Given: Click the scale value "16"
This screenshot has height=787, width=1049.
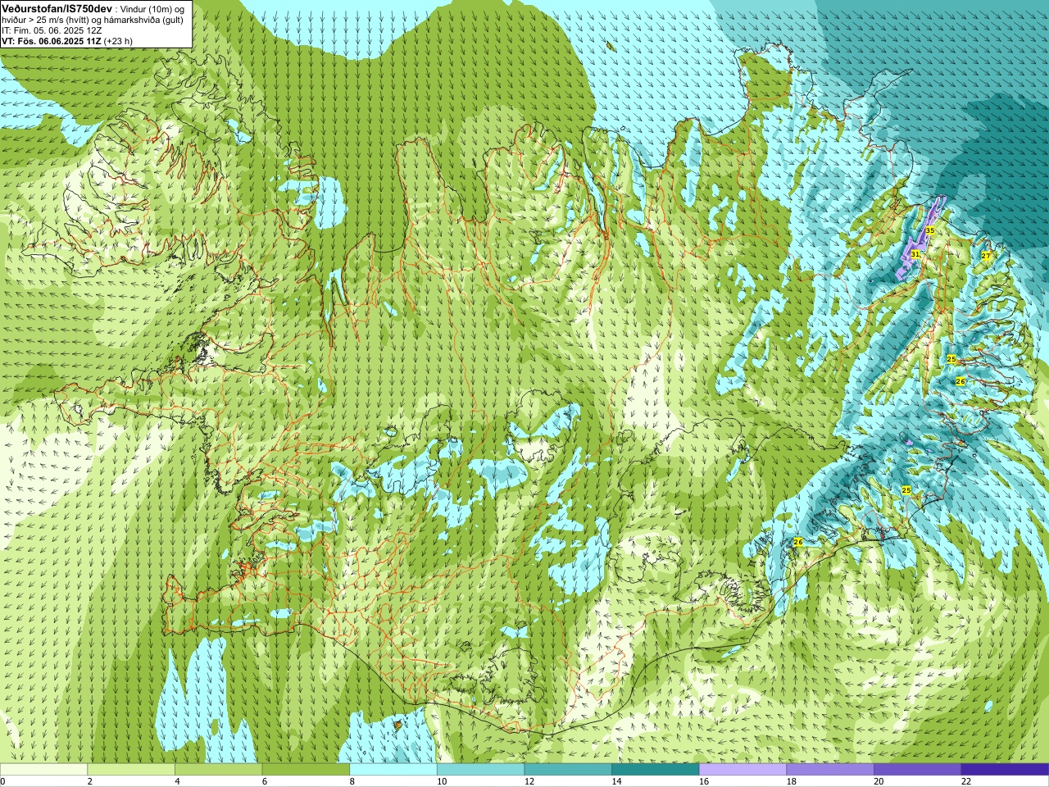Looking at the screenshot, I should point(704,782).
